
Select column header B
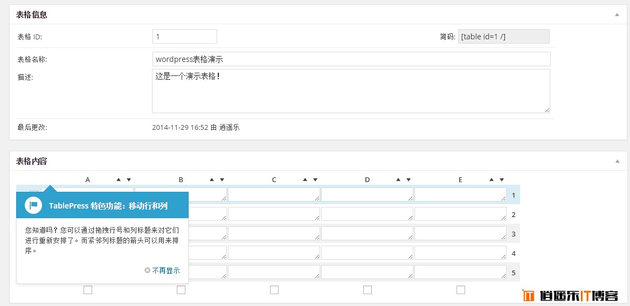pyautogui.click(x=181, y=180)
